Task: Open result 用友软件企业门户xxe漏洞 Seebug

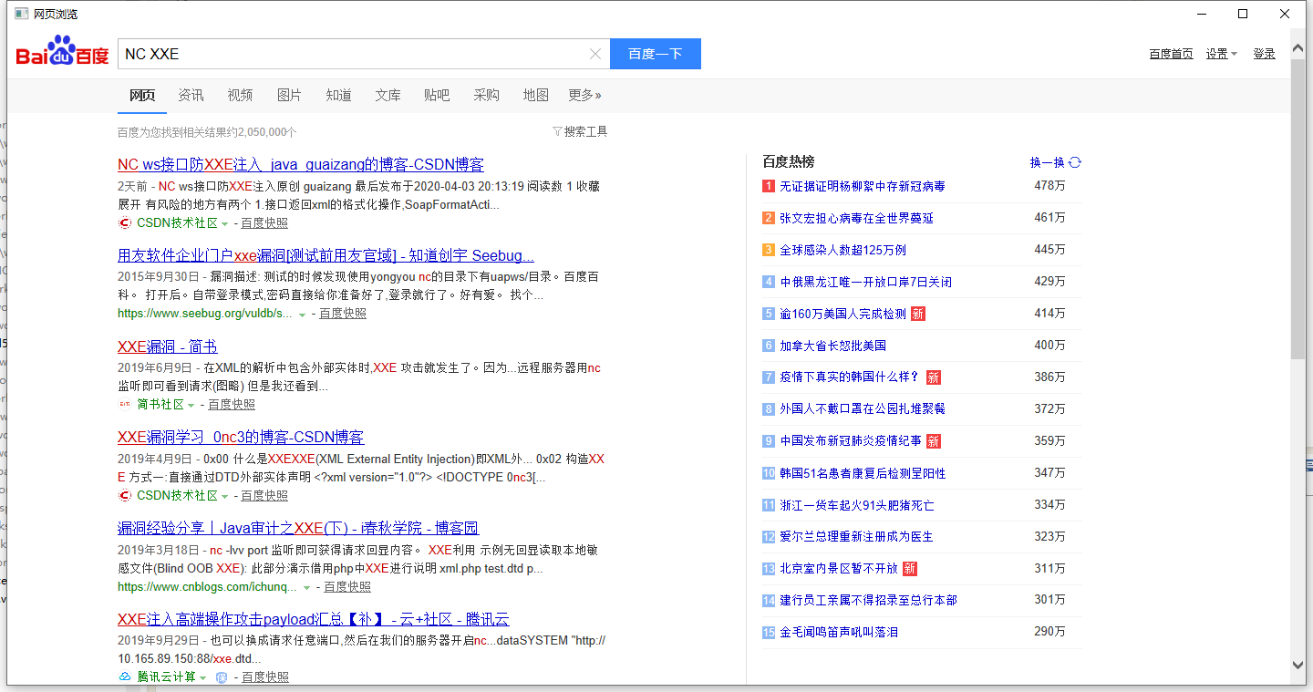Action: 326,256
